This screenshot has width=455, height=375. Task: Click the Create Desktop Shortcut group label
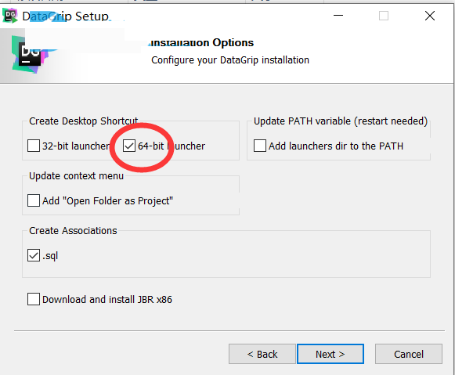coord(84,121)
